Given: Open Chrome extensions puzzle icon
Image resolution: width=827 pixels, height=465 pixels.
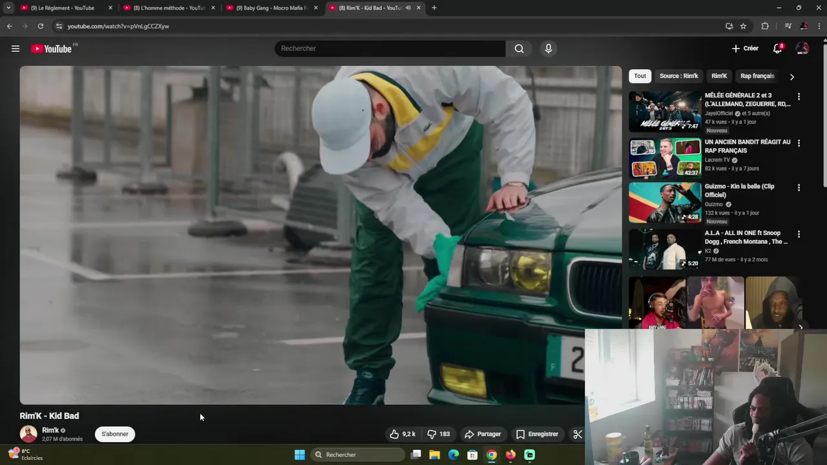Looking at the screenshot, I should coord(765,26).
